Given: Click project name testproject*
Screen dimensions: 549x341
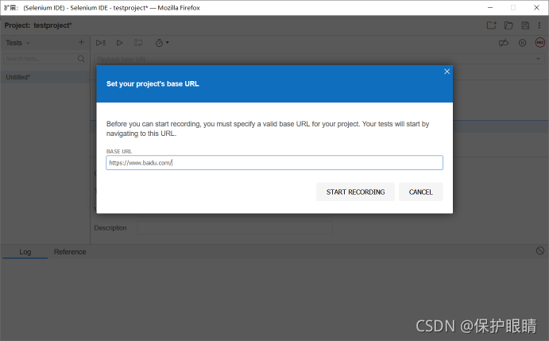Looking at the screenshot, I should click(x=52, y=25).
